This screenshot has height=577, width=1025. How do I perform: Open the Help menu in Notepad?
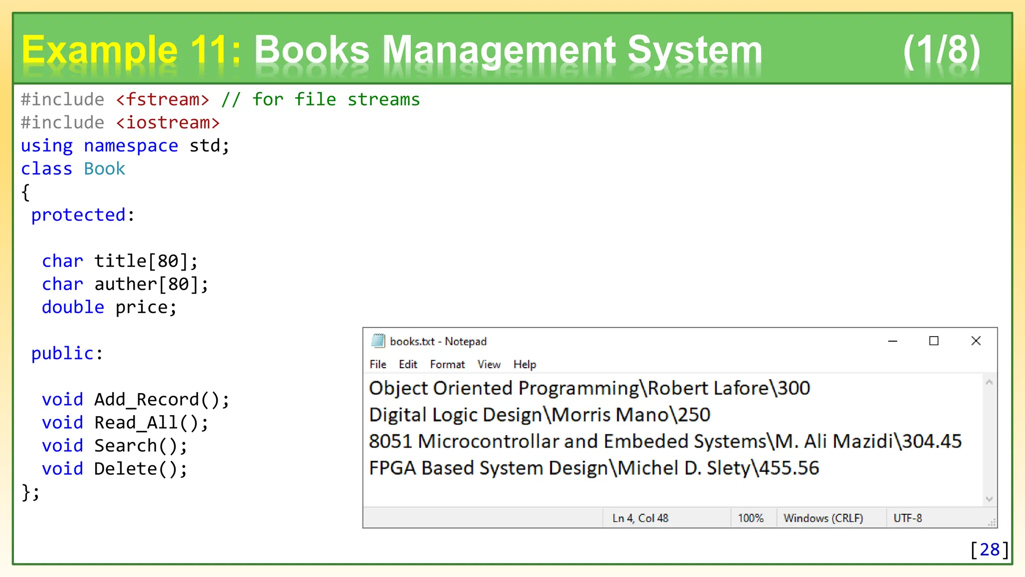click(525, 365)
